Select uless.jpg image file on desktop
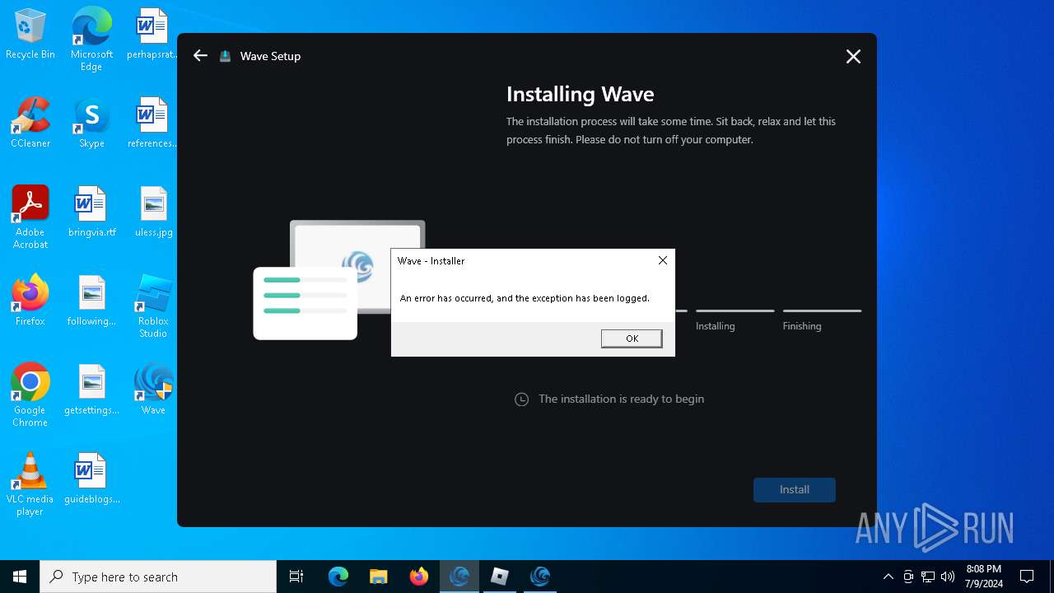This screenshot has height=593, width=1054. point(153,212)
